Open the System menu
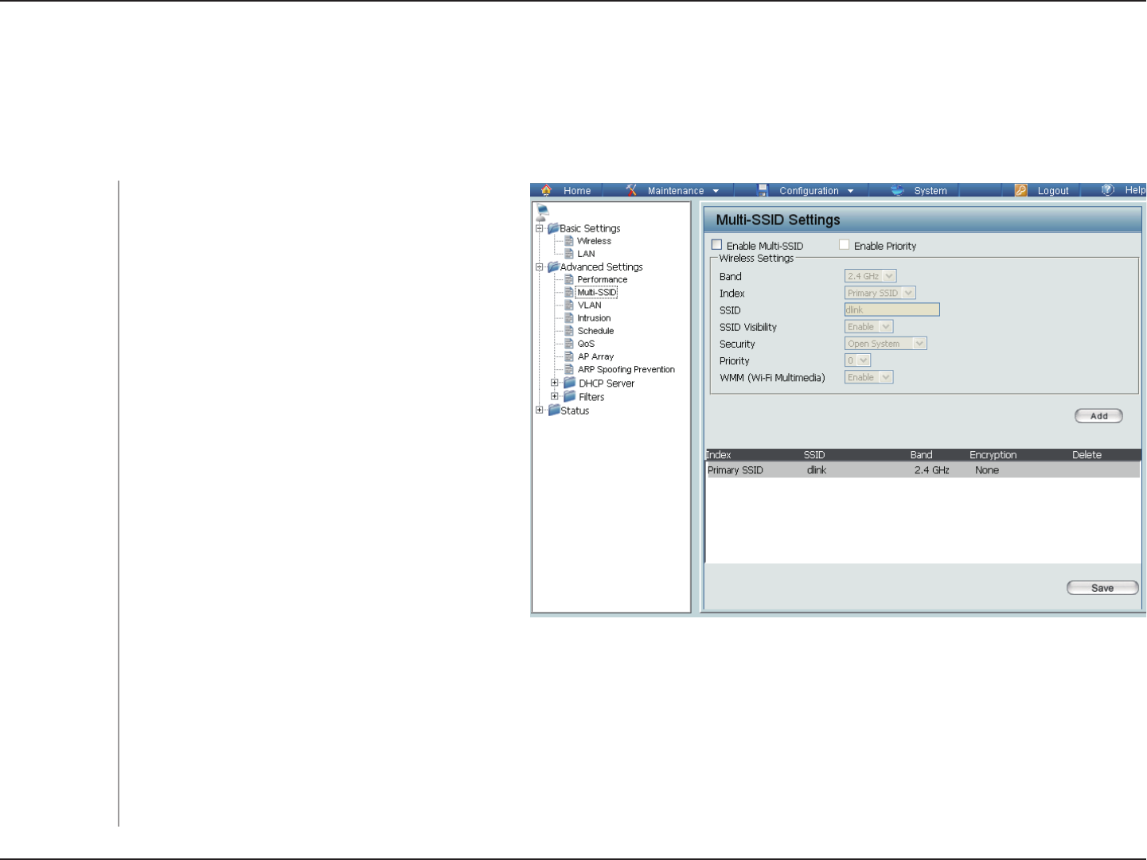Viewport: 1147px width, 860px height. (930, 191)
